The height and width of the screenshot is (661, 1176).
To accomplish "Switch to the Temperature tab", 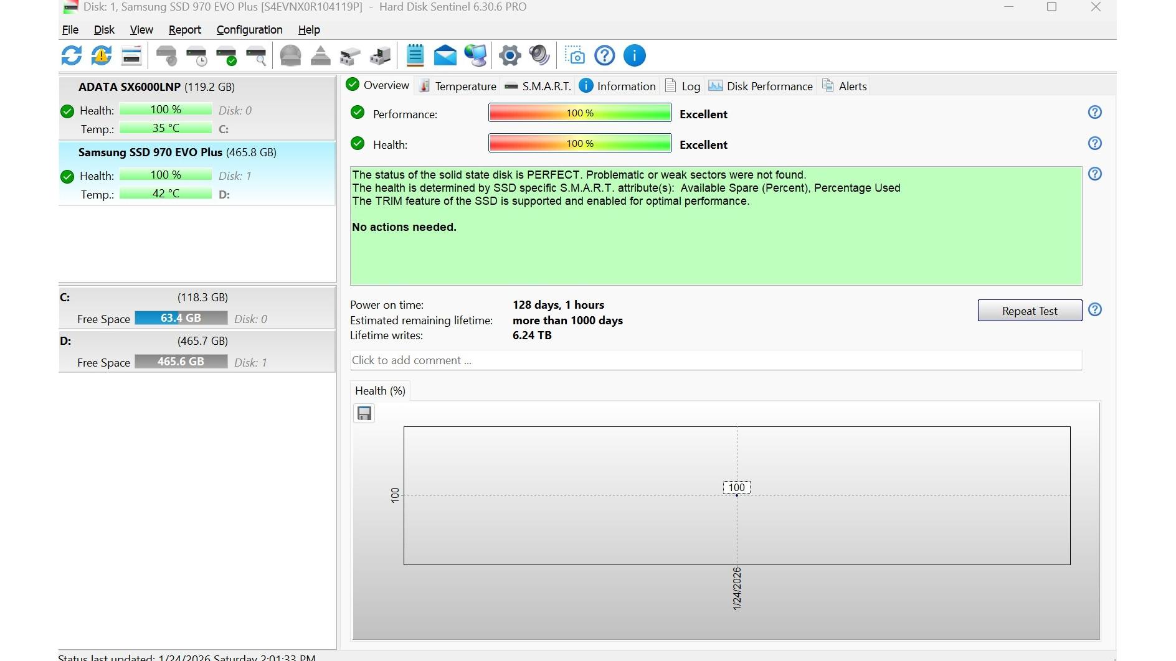I will 458,86.
